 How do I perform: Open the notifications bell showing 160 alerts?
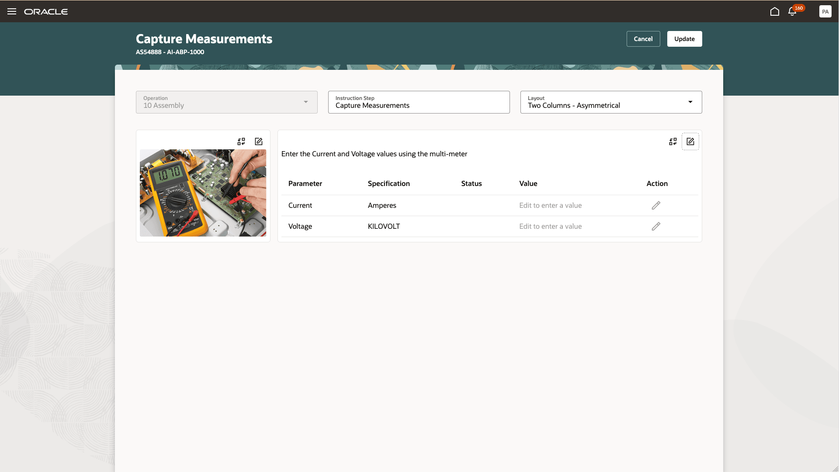point(792,12)
